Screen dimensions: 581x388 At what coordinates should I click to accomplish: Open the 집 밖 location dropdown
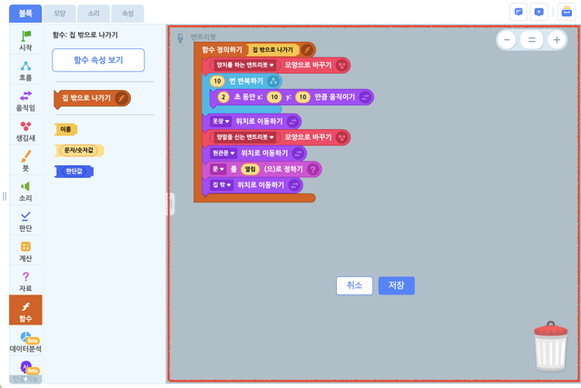point(222,185)
